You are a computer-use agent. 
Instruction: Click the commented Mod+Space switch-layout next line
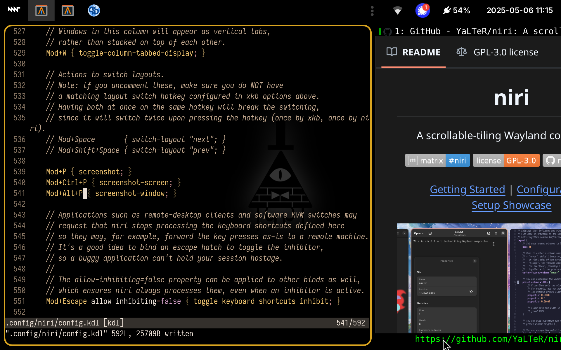(136, 139)
